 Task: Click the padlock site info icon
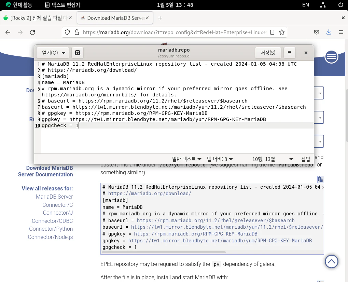[x=77, y=32]
